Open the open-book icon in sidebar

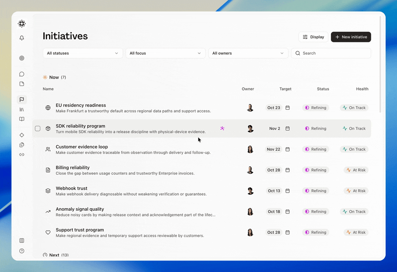point(22,119)
